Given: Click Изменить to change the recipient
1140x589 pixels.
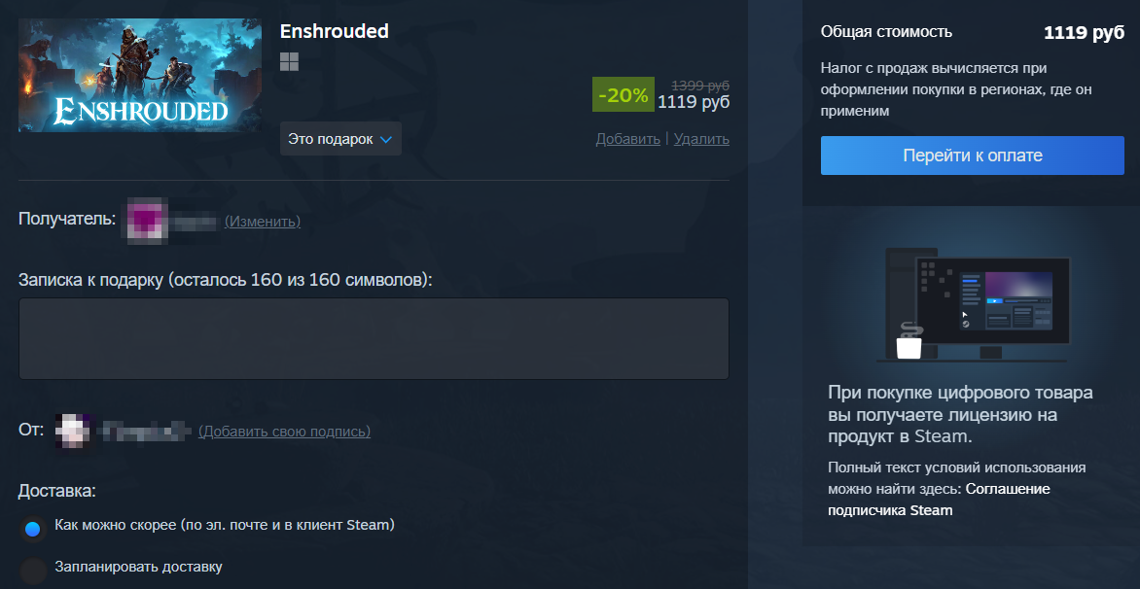Looking at the screenshot, I should point(263,221).
